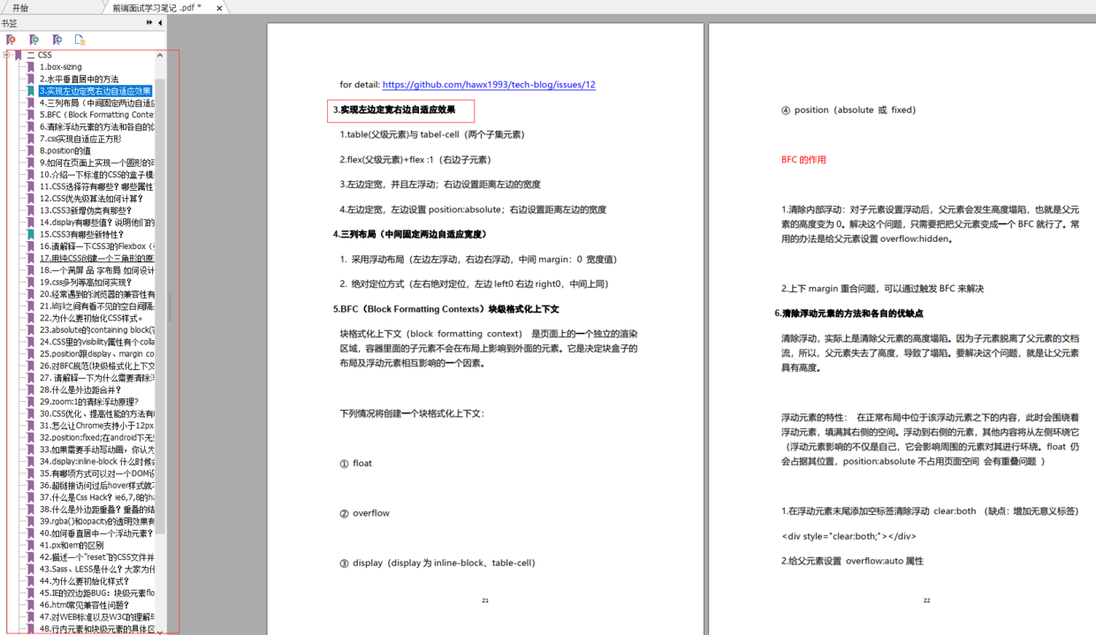The width and height of the screenshot is (1096, 635).
Task: Open bookmark 26.对BFC规范
Action: pos(96,366)
